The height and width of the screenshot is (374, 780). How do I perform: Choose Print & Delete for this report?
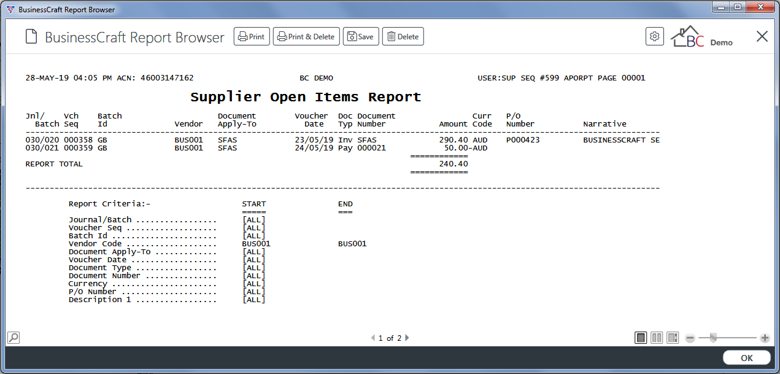point(306,37)
